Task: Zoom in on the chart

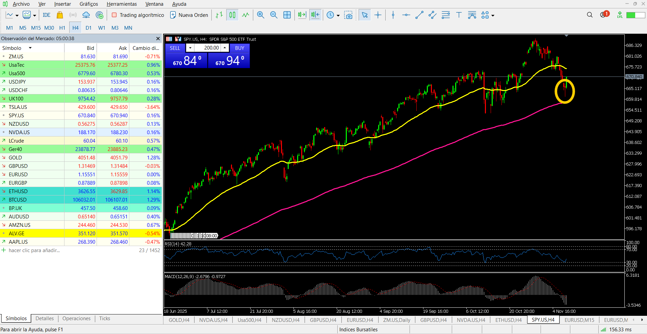Action: 260,15
